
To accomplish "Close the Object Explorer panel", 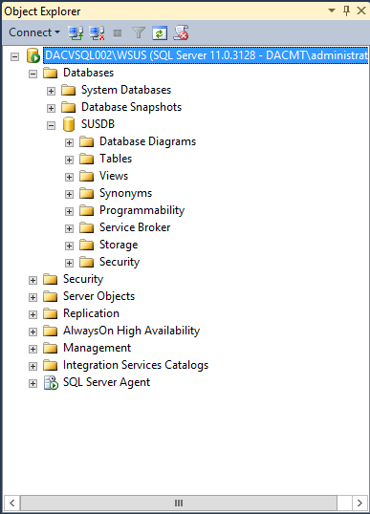I will pos(360,11).
